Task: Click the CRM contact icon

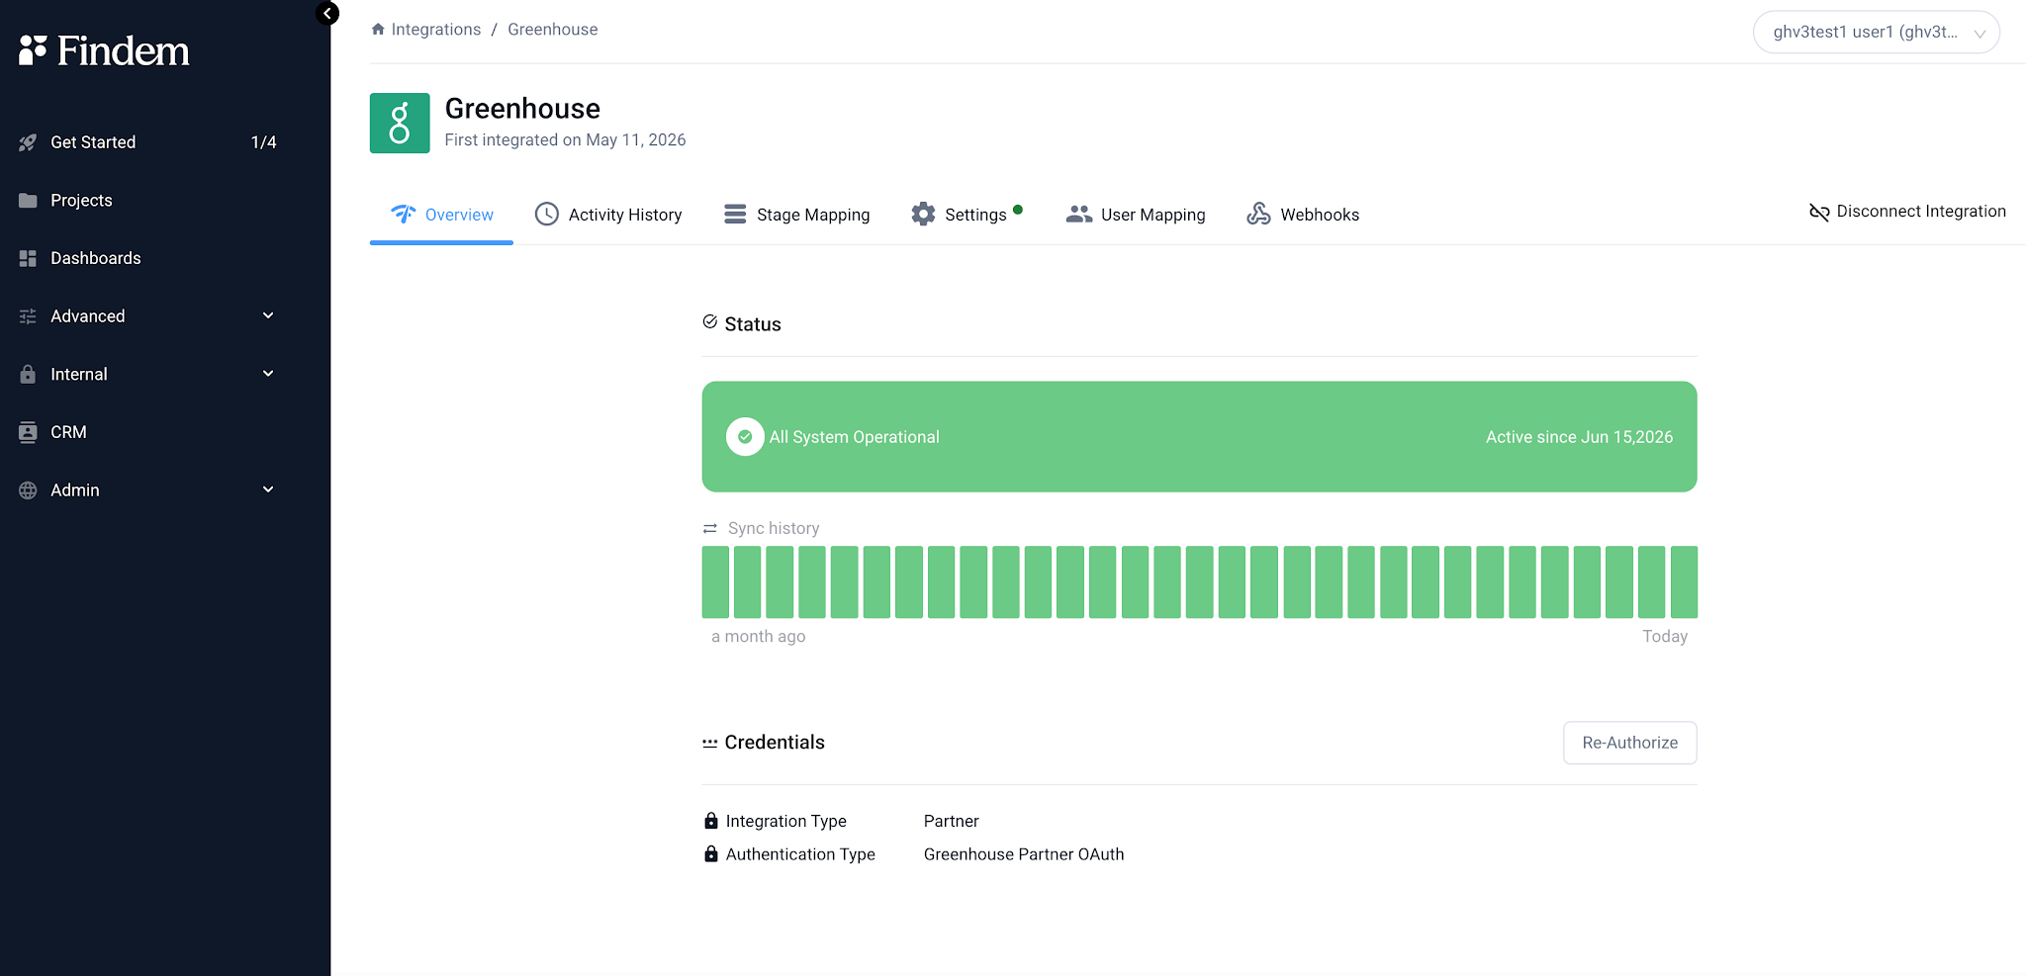Action: click(x=28, y=432)
